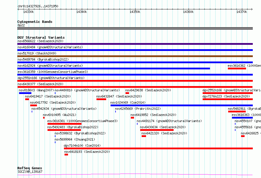Click the 14340k ruler position
This screenshot has height=178, width=261.
point(82,12)
